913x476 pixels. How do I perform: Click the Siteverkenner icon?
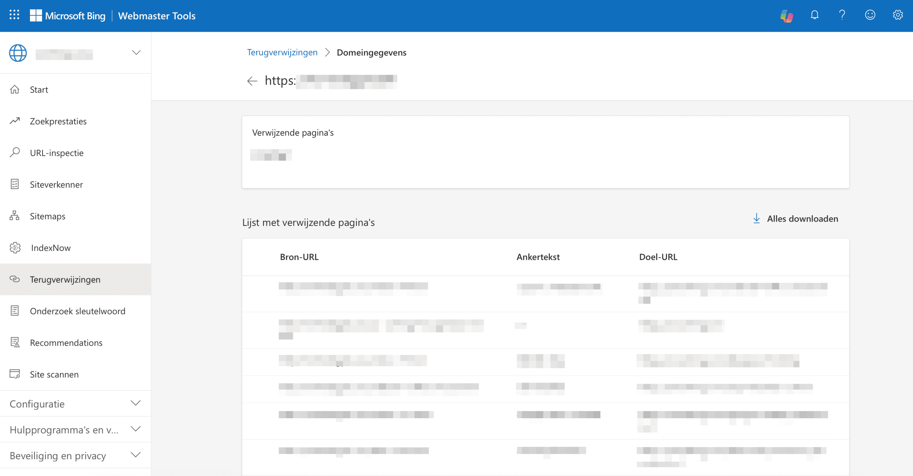tap(15, 184)
